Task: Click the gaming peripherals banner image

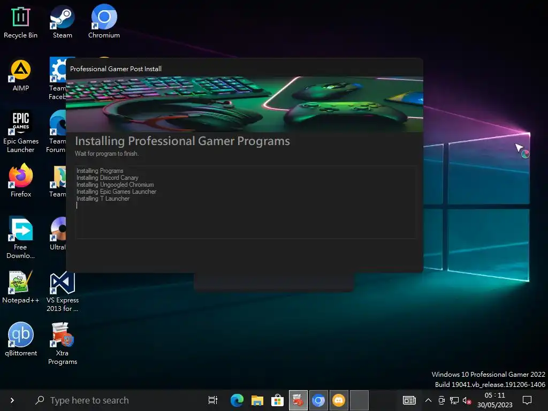Action: [245, 104]
